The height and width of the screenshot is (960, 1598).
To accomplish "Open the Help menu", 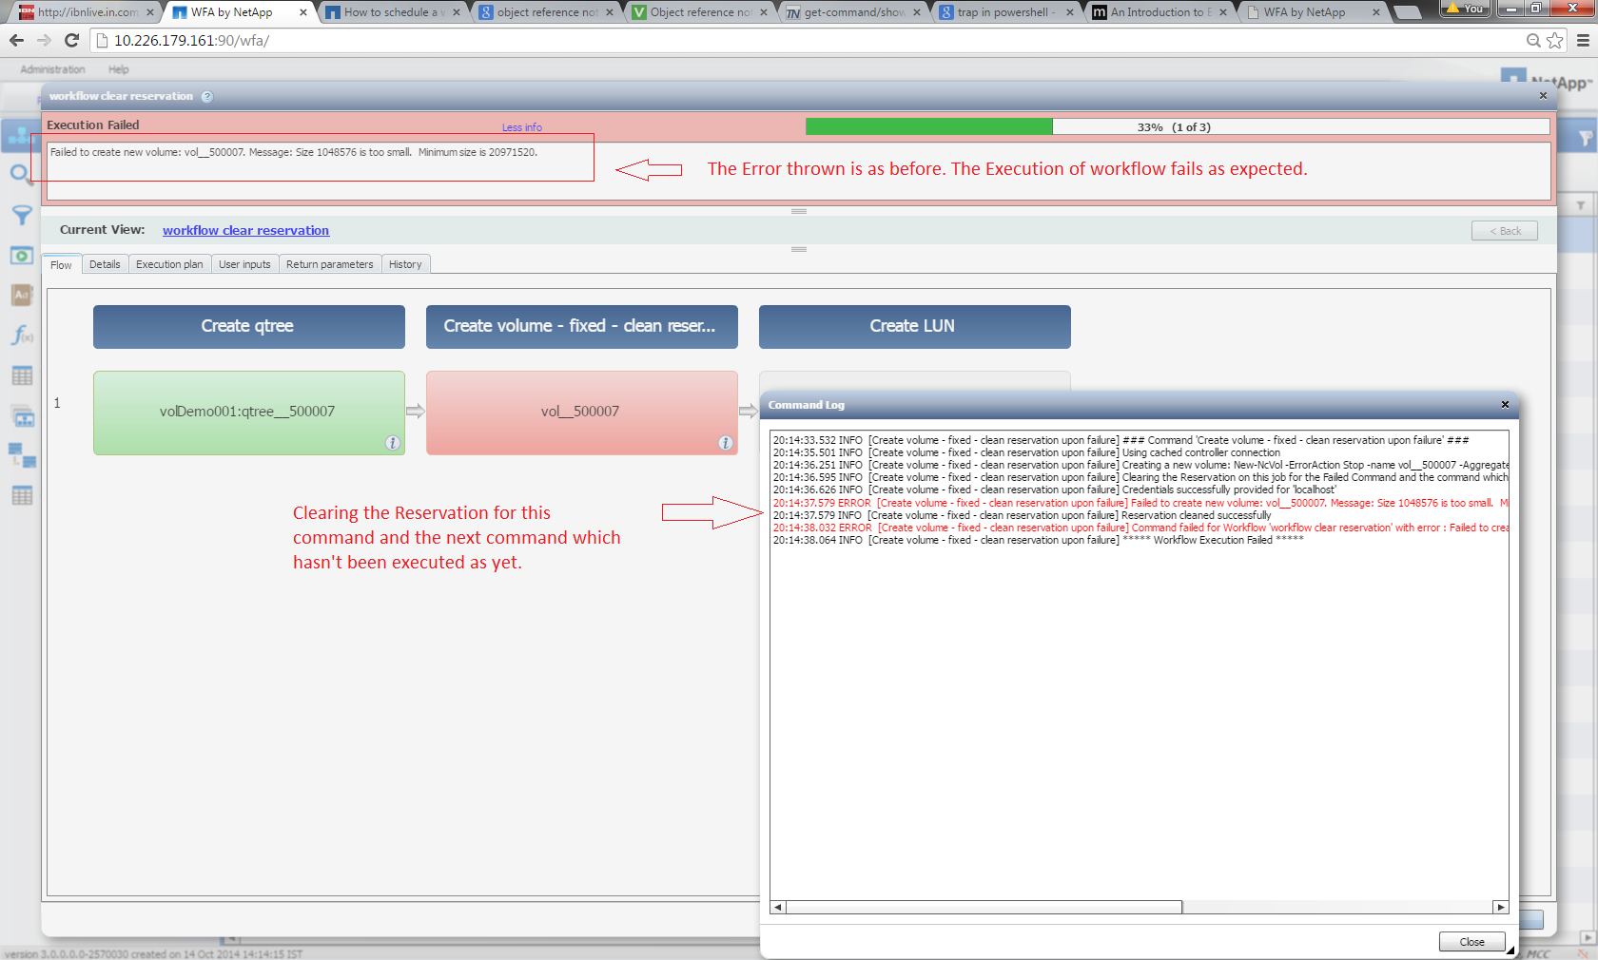I will point(118,69).
